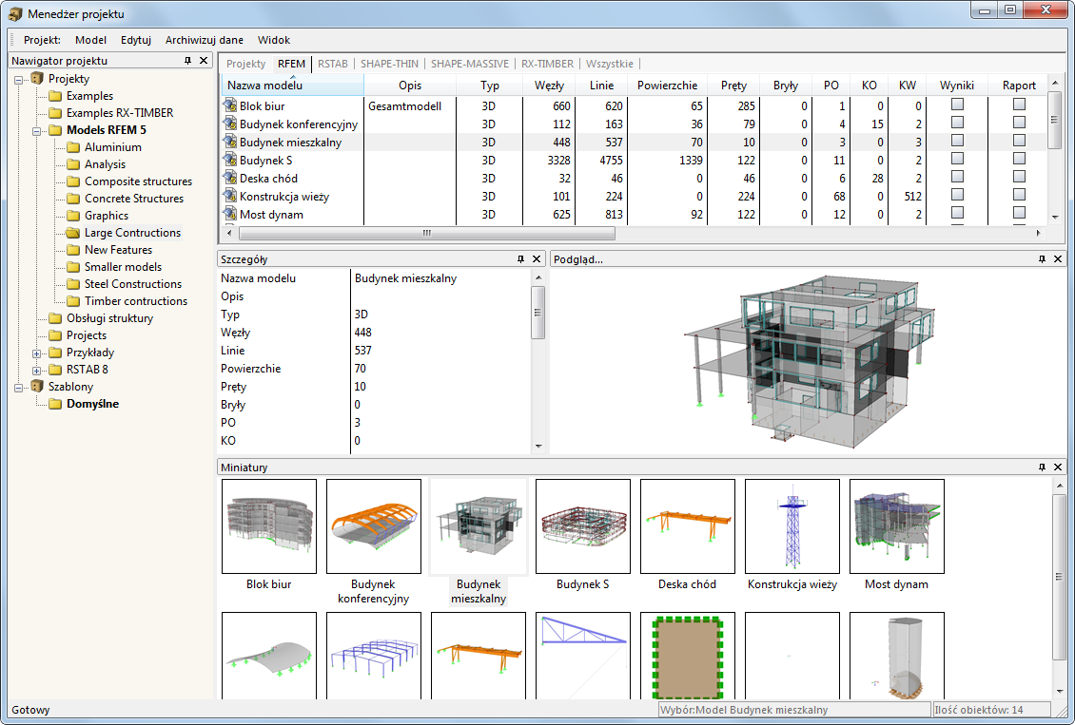This screenshot has height=725, width=1075.
Task: Open the Edytuj menu
Action: [x=136, y=40]
